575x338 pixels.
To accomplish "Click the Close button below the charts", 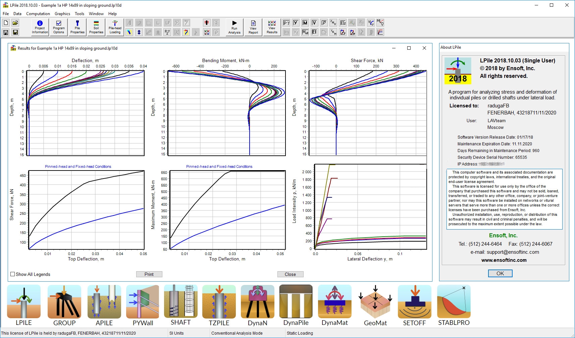I will click(x=290, y=274).
